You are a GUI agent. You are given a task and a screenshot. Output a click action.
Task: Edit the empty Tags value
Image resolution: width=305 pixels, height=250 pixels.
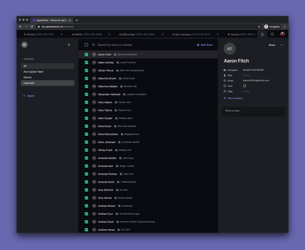click(x=246, y=91)
